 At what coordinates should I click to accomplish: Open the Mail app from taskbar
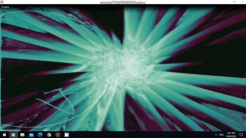[x=31, y=135]
